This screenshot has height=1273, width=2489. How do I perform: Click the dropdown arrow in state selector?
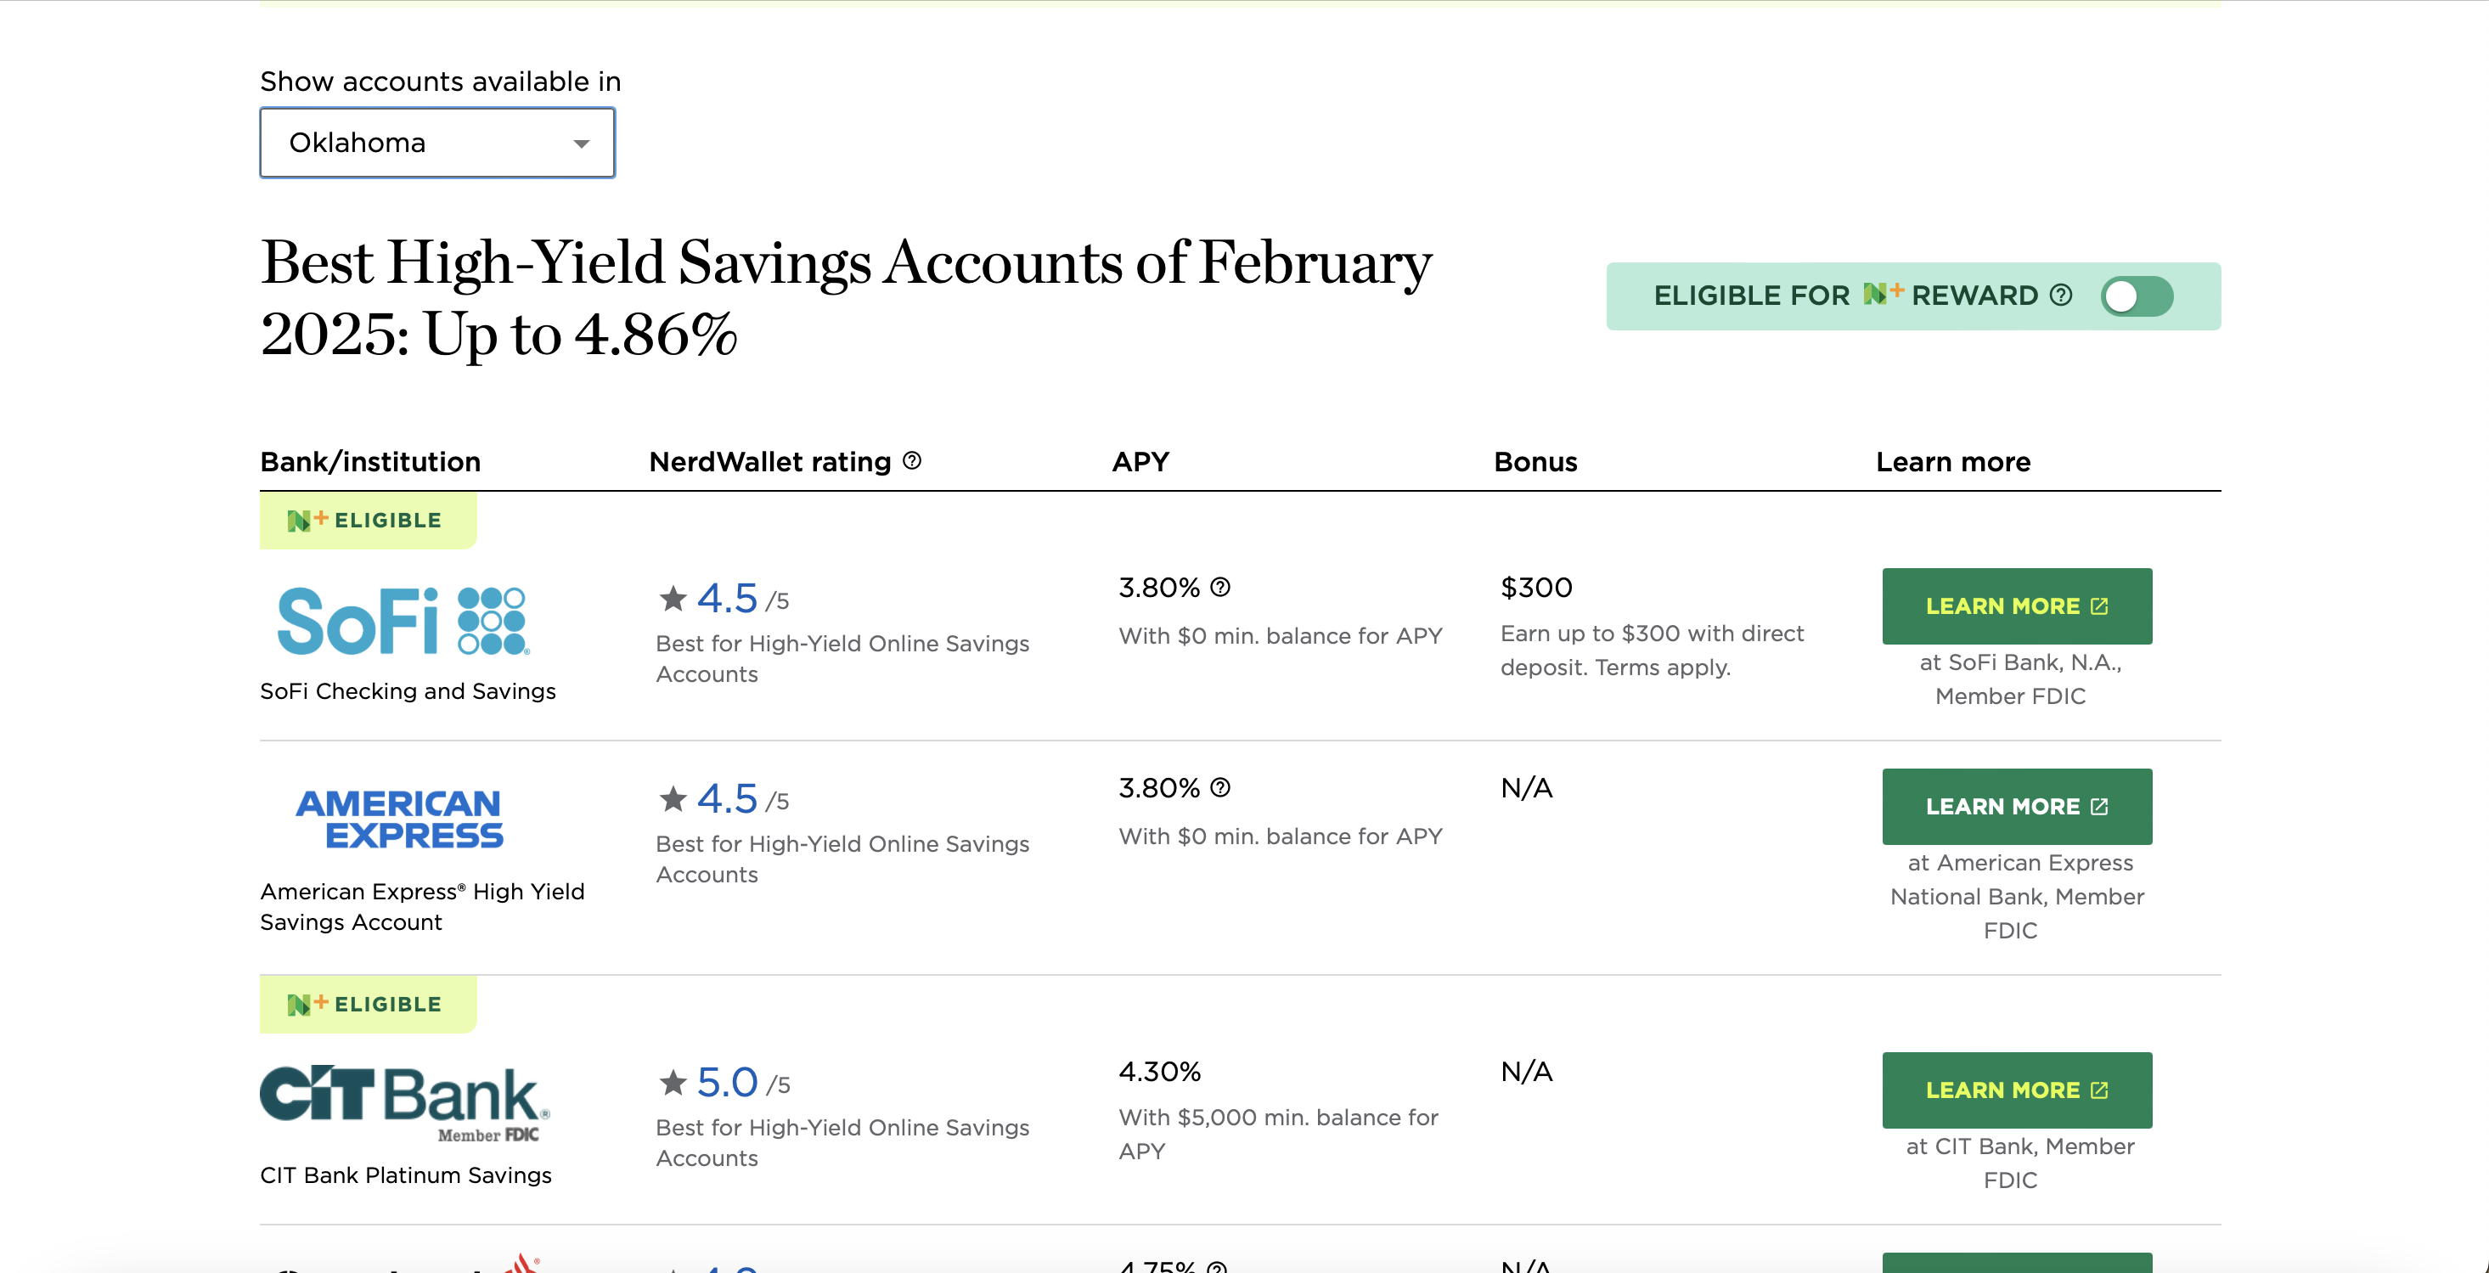click(581, 144)
